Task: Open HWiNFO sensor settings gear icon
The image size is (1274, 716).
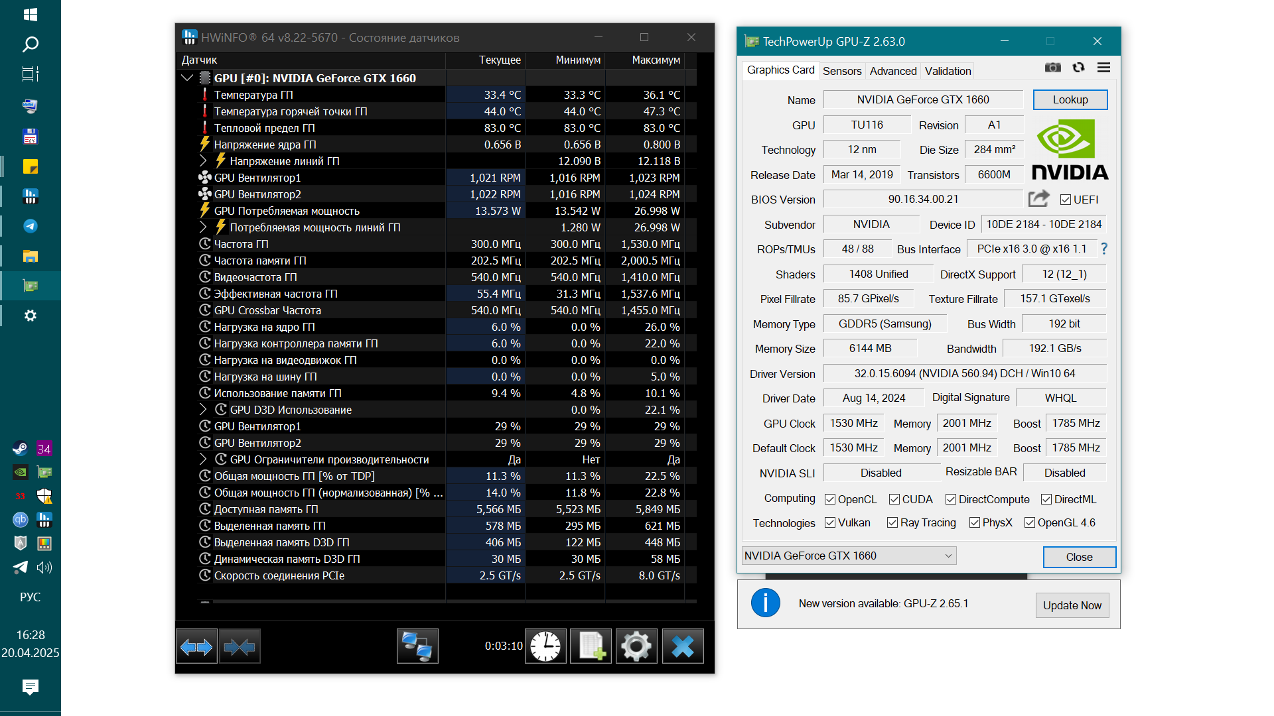Action: 636,646
